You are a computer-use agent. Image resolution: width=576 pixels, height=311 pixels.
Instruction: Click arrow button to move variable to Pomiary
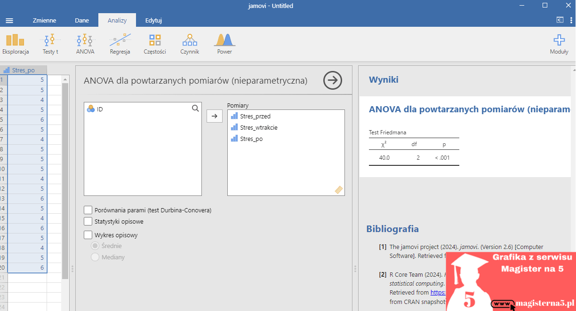pos(214,116)
